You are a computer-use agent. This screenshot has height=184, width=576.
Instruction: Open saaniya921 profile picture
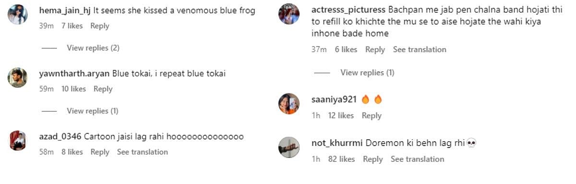[289, 103]
